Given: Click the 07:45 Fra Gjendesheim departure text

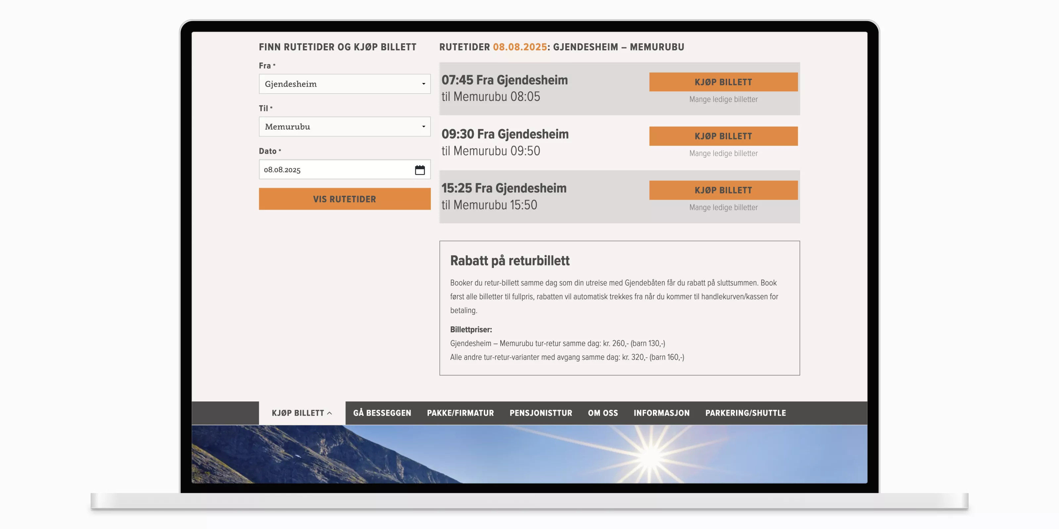Looking at the screenshot, I should pos(504,80).
